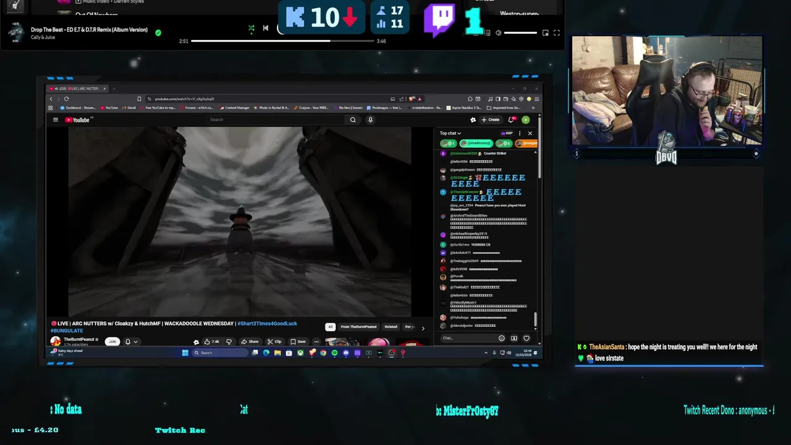Click the live stream video player

coord(240,222)
